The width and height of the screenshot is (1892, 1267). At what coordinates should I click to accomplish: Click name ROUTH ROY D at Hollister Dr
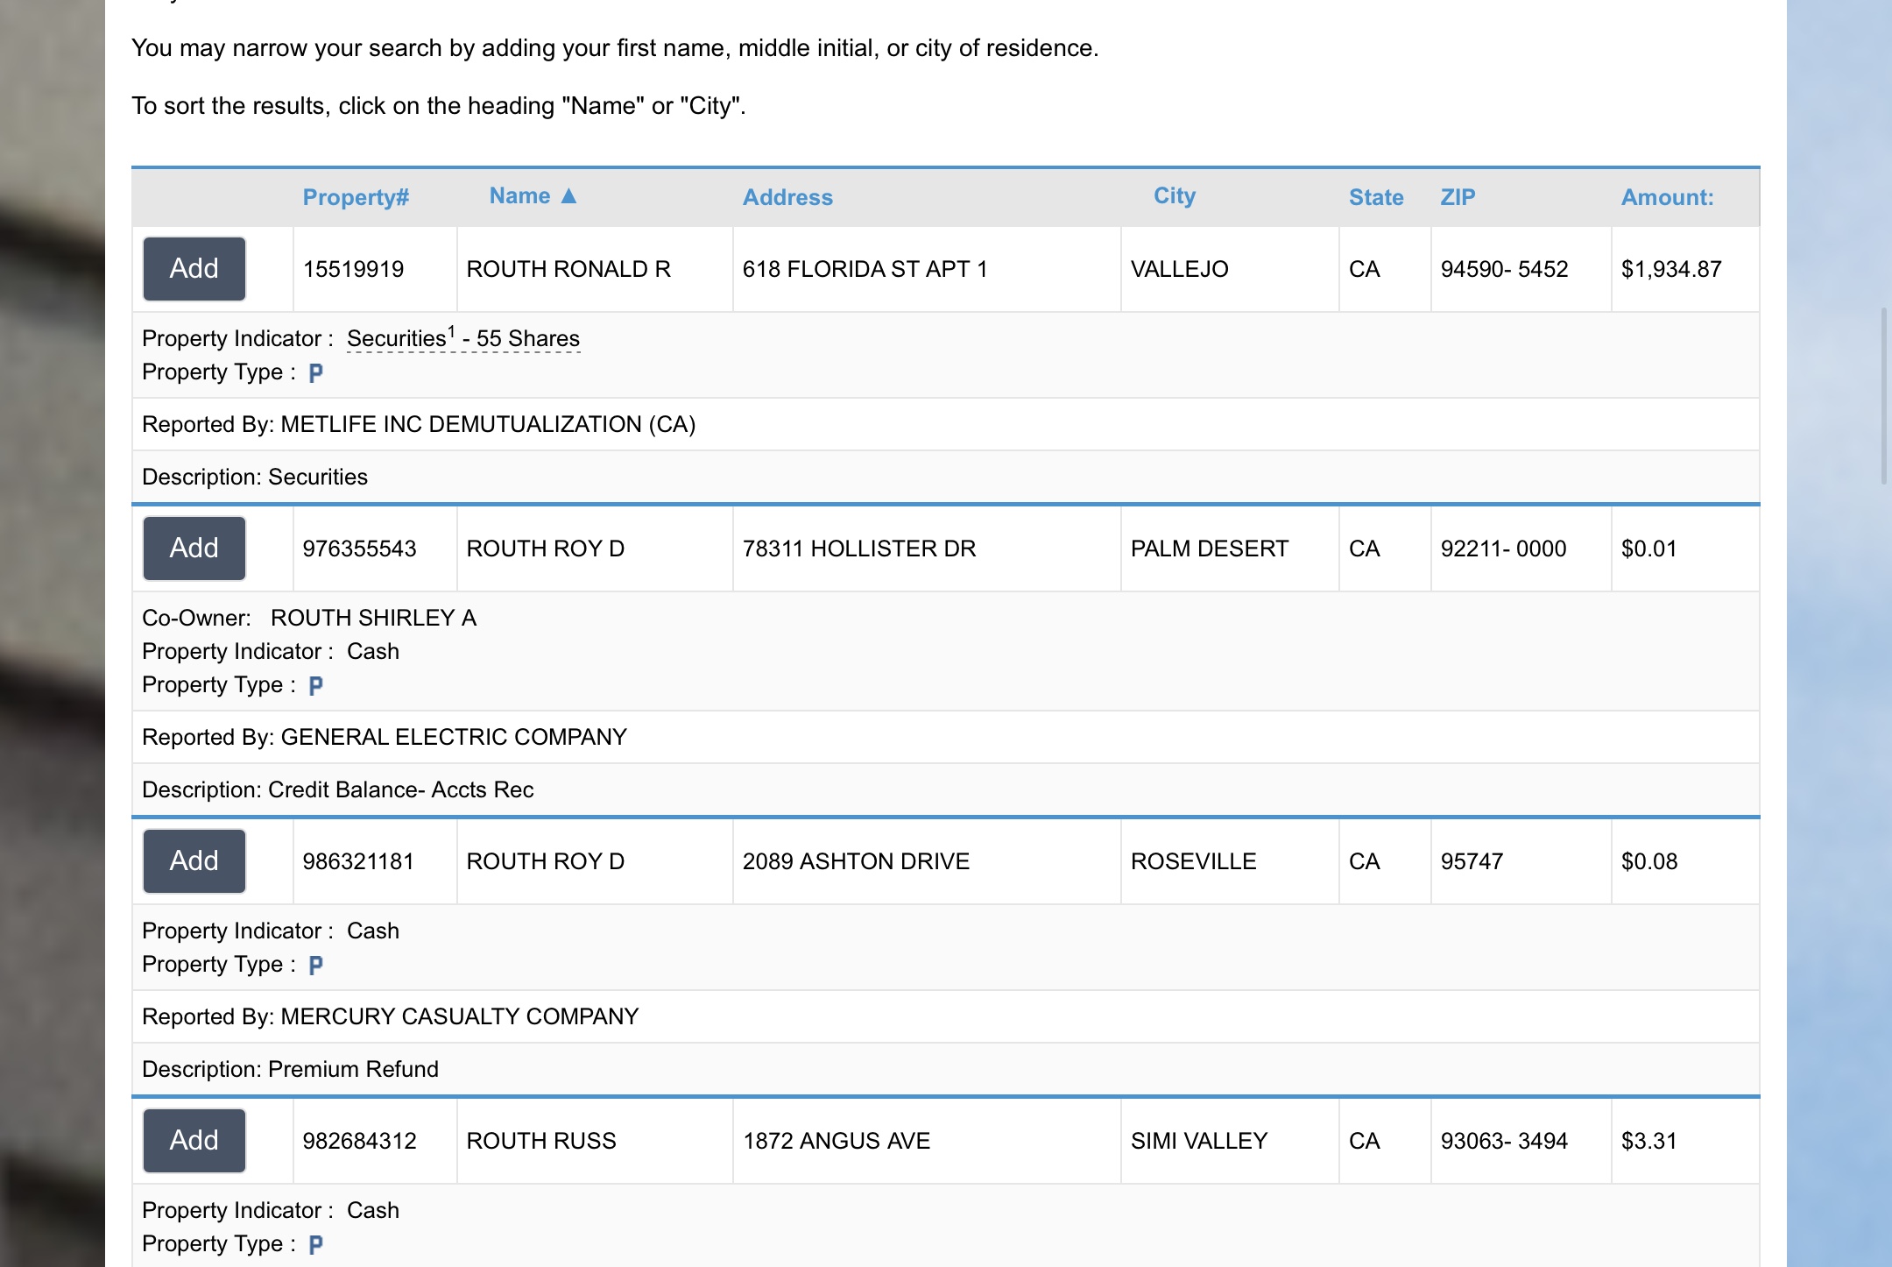[x=545, y=549]
